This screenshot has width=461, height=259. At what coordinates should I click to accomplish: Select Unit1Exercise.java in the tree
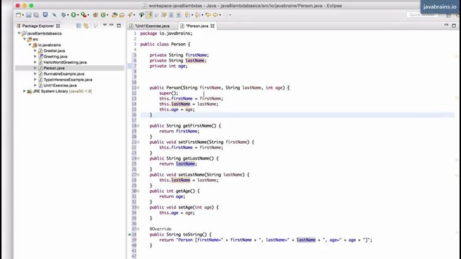[60, 85]
